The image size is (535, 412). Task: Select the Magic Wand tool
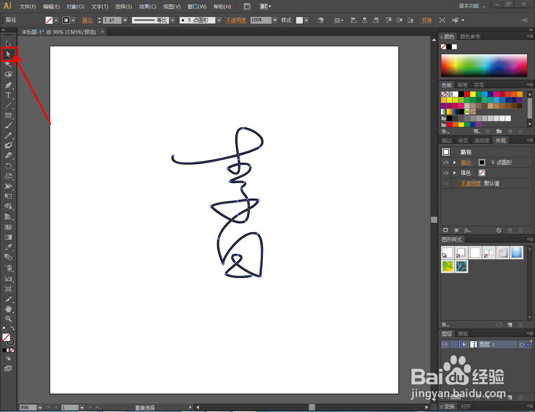(x=8, y=64)
